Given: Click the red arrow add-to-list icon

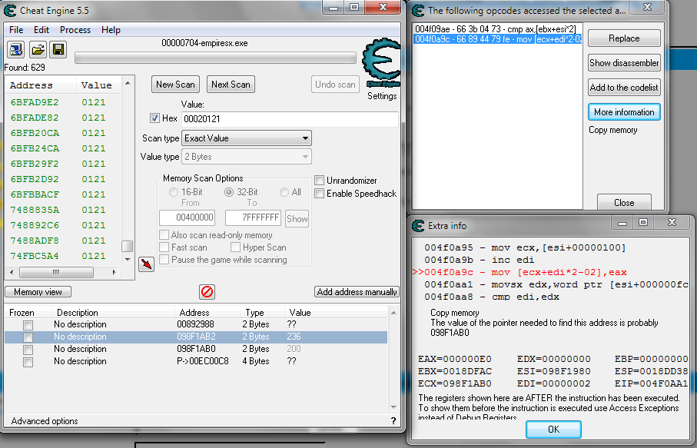Looking at the screenshot, I should 146,264.
